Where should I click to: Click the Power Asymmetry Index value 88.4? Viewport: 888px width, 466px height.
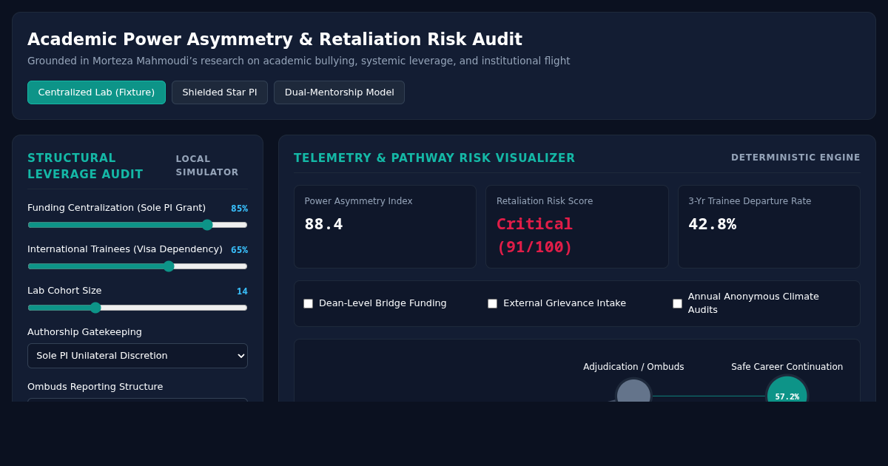[324, 224]
